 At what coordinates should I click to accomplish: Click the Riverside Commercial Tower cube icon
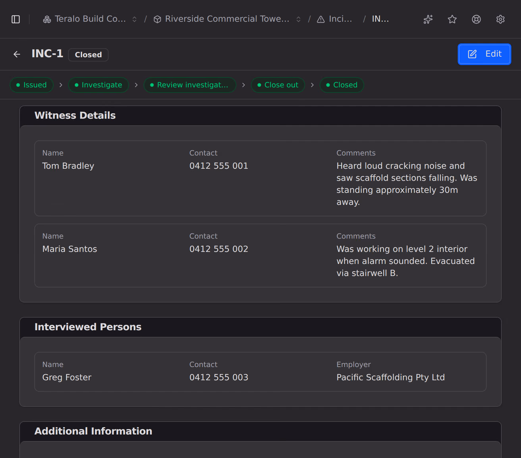pos(157,19)
